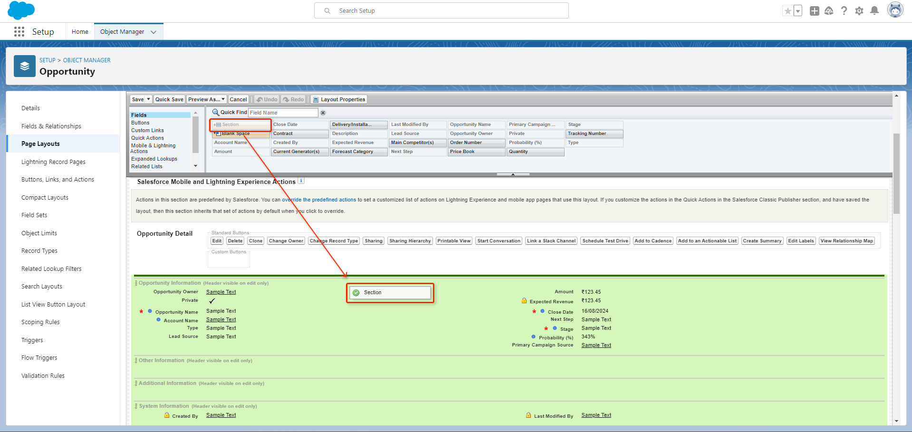
Task: Click the Cancel button
Action: click(x=238, y=99)
